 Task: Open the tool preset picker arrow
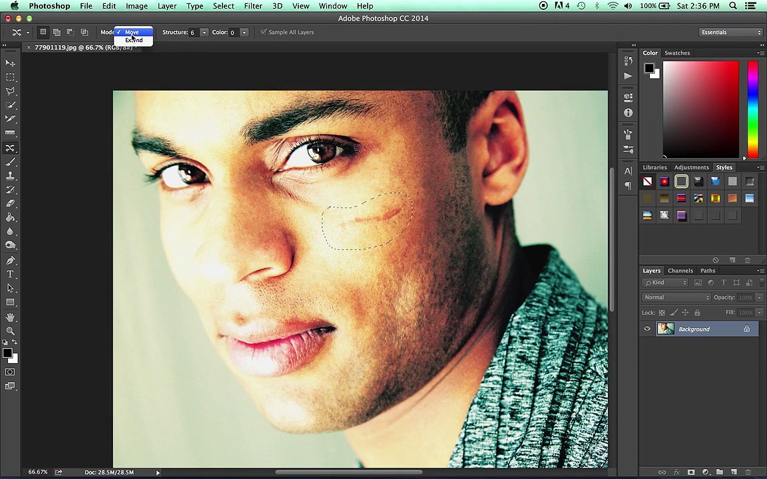click(x=28, y=33)
